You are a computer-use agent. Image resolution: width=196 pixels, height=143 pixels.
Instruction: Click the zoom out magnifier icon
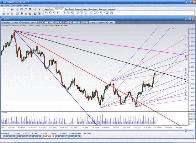pos(66,23)
